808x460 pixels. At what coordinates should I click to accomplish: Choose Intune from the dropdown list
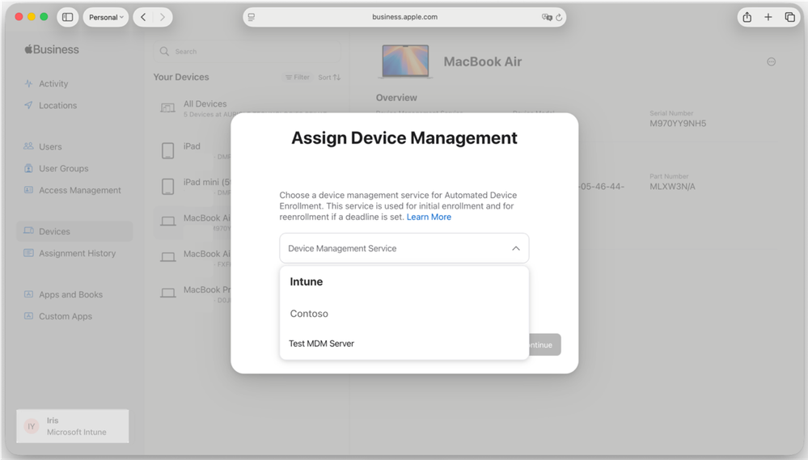tap(404, 282)
